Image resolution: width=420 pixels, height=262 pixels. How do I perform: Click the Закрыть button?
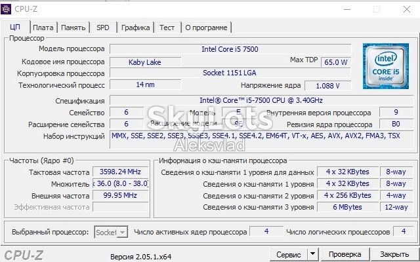394,254
